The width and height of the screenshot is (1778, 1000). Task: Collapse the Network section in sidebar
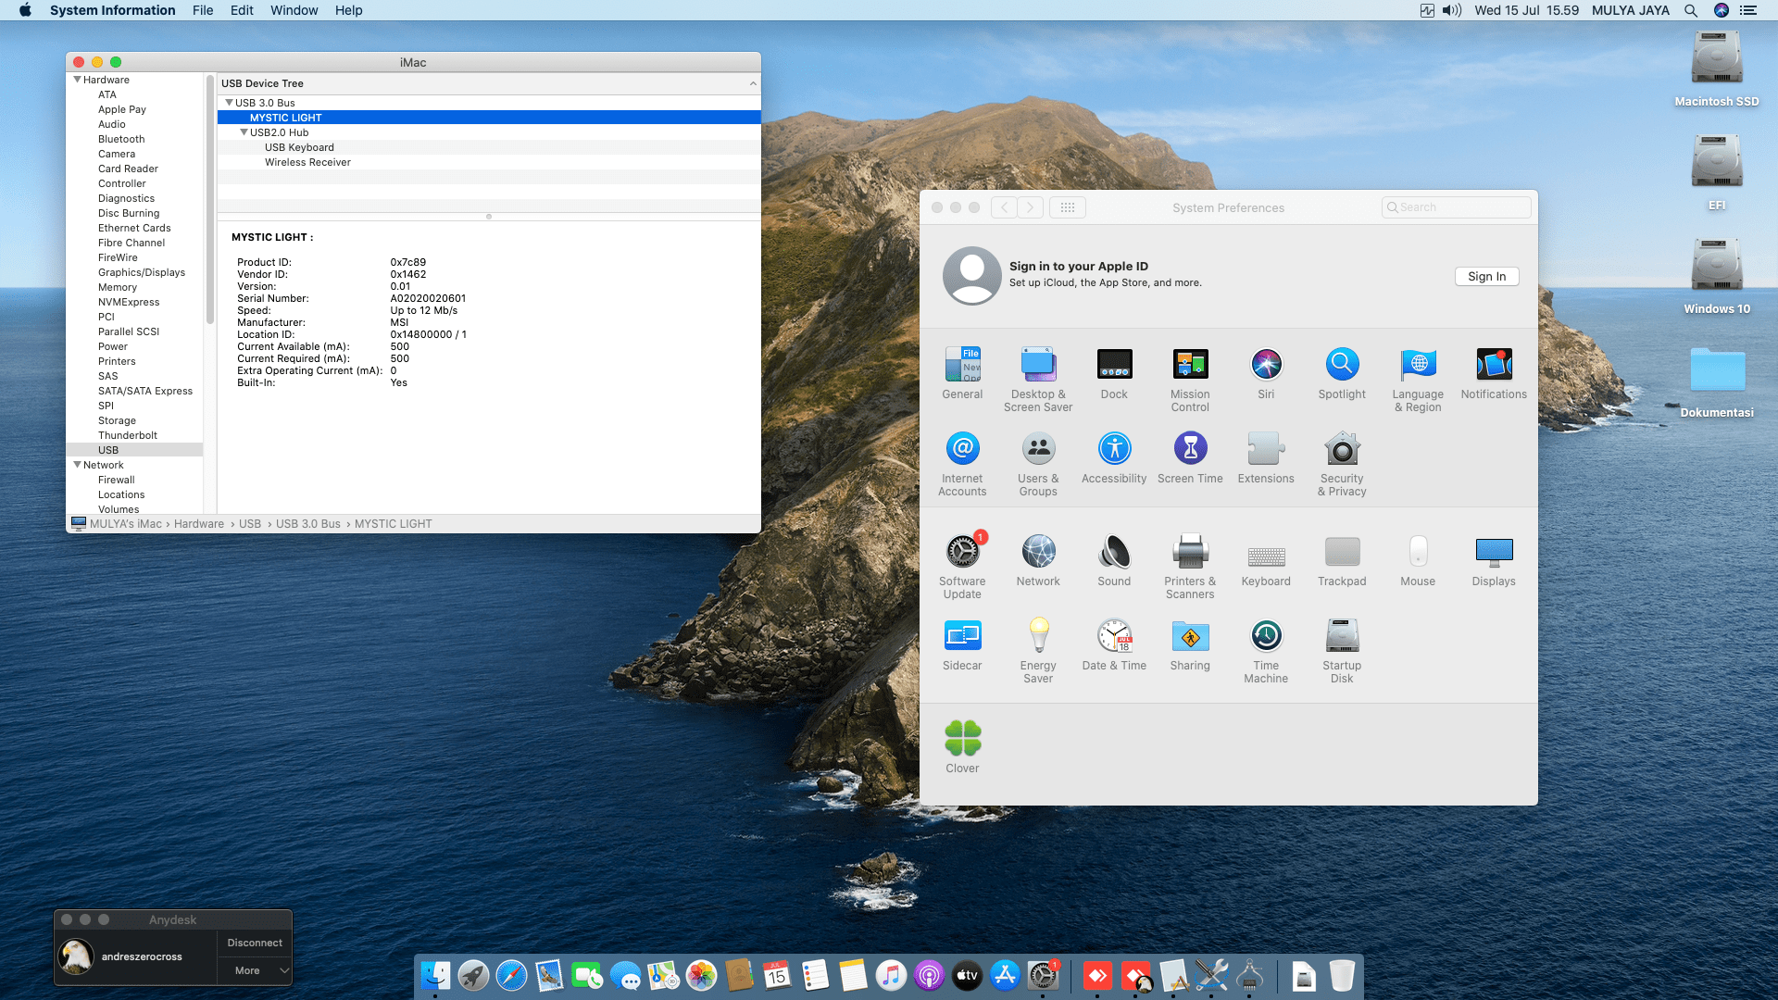pos(78,465)
